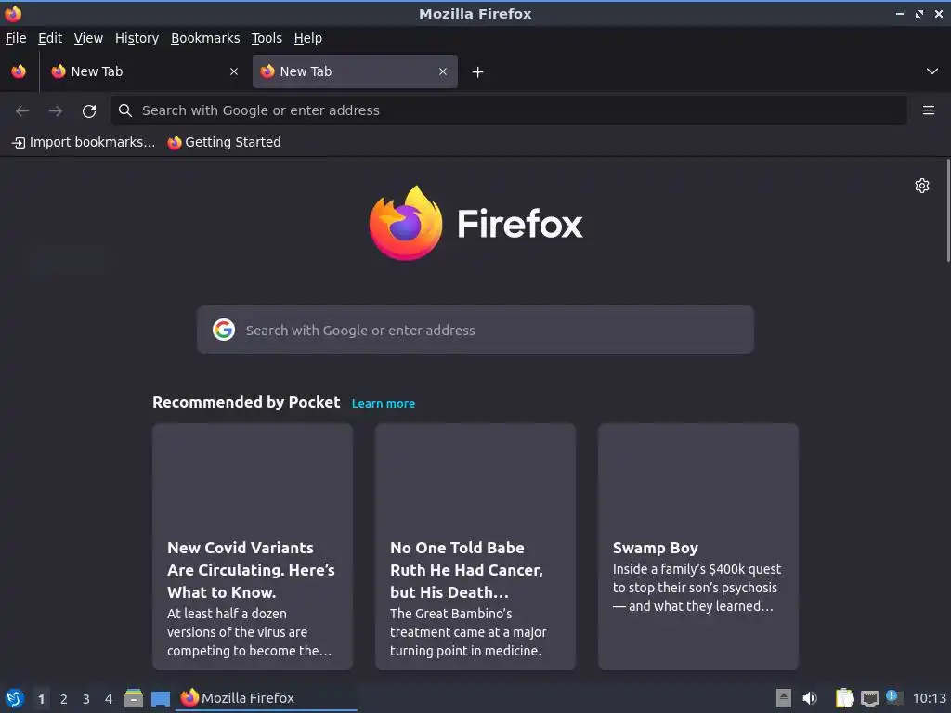Screen dimensions: 951x713
Task: Open file manager from taskbar
Action: point(134,698)
